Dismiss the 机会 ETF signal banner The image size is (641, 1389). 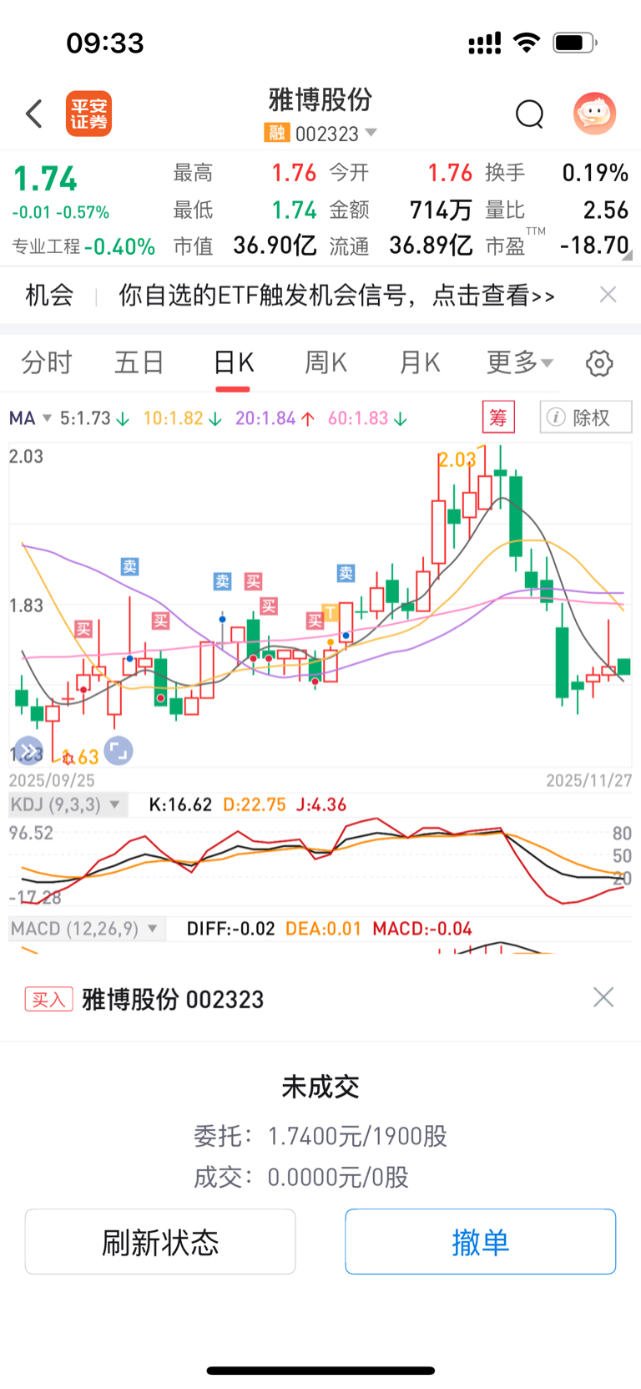tap(608, 294)
